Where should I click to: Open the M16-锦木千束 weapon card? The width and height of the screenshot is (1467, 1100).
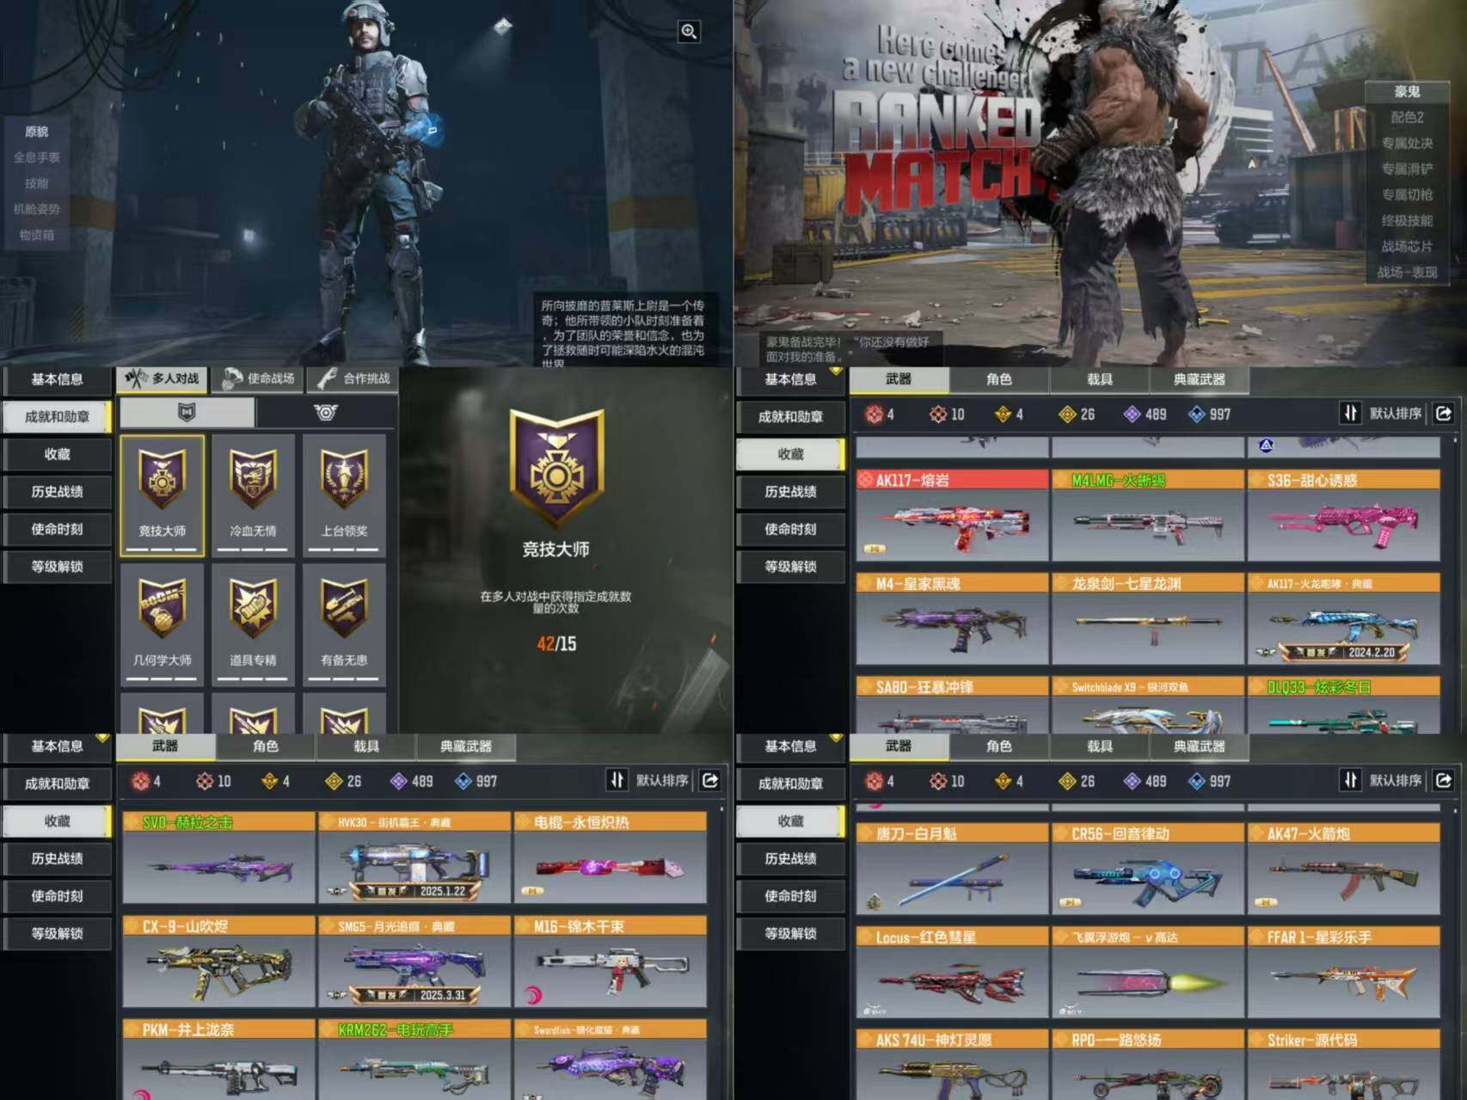point(611,962)
